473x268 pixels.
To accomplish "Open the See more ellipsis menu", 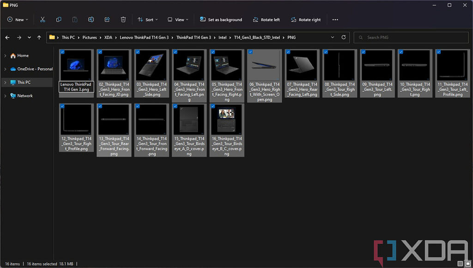I will [x=335, y=20].
